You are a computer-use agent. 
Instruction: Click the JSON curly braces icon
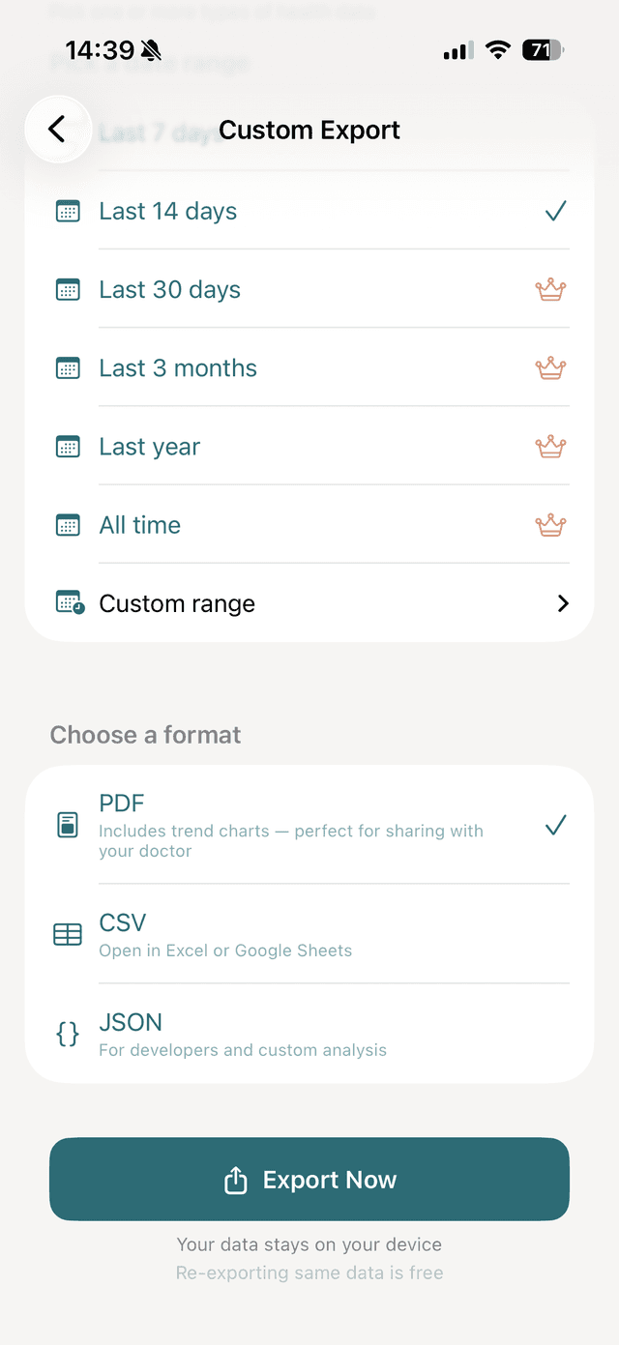click(67, 1034)
